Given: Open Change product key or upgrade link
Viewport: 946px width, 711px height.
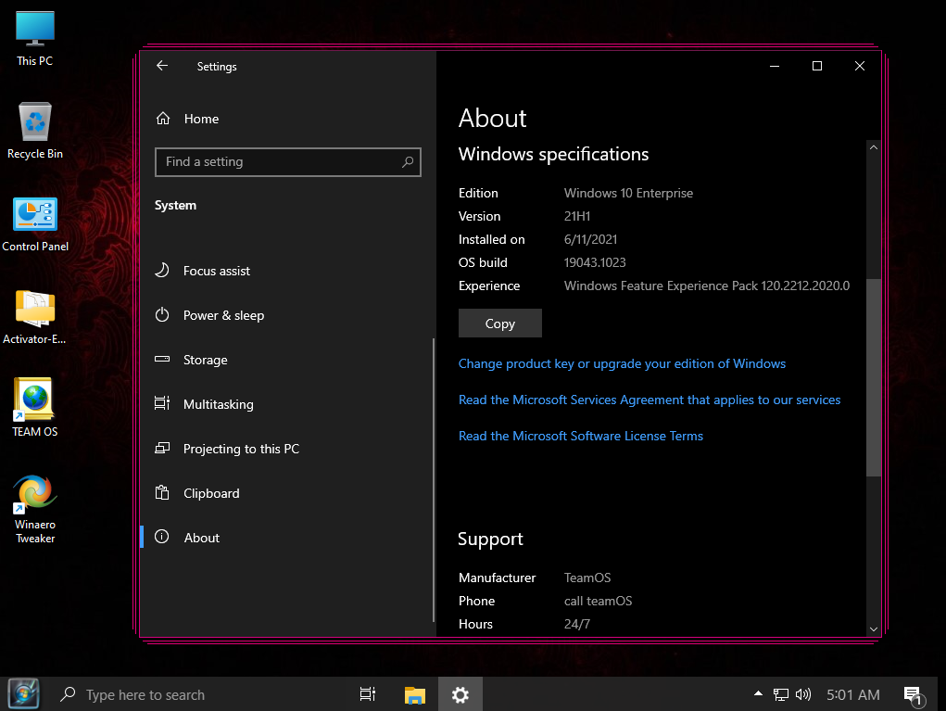Looking at the screenshot, I should (x=622, y=363).
